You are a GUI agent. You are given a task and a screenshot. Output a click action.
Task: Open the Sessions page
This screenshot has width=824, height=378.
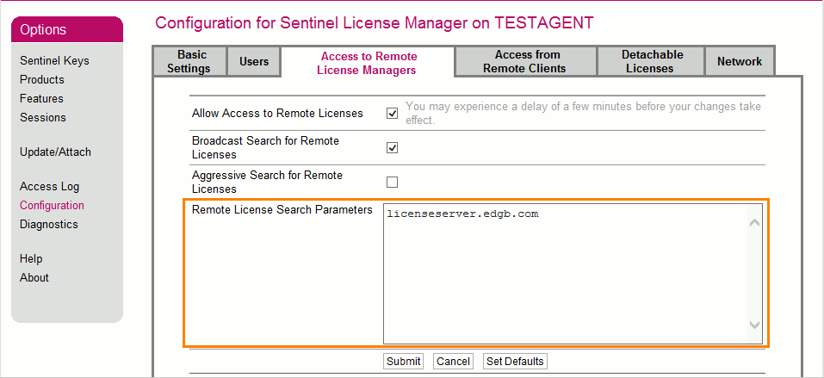pos(43,117)
